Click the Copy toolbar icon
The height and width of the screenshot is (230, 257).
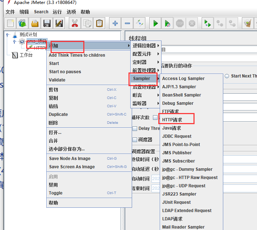pyautogui.click(x=87, y=23)
